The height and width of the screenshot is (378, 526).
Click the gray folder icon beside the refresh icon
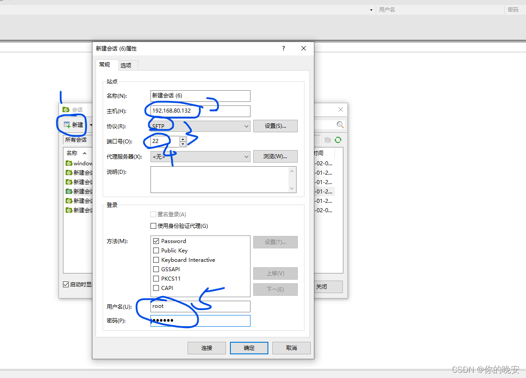click(x=328, y=140)
